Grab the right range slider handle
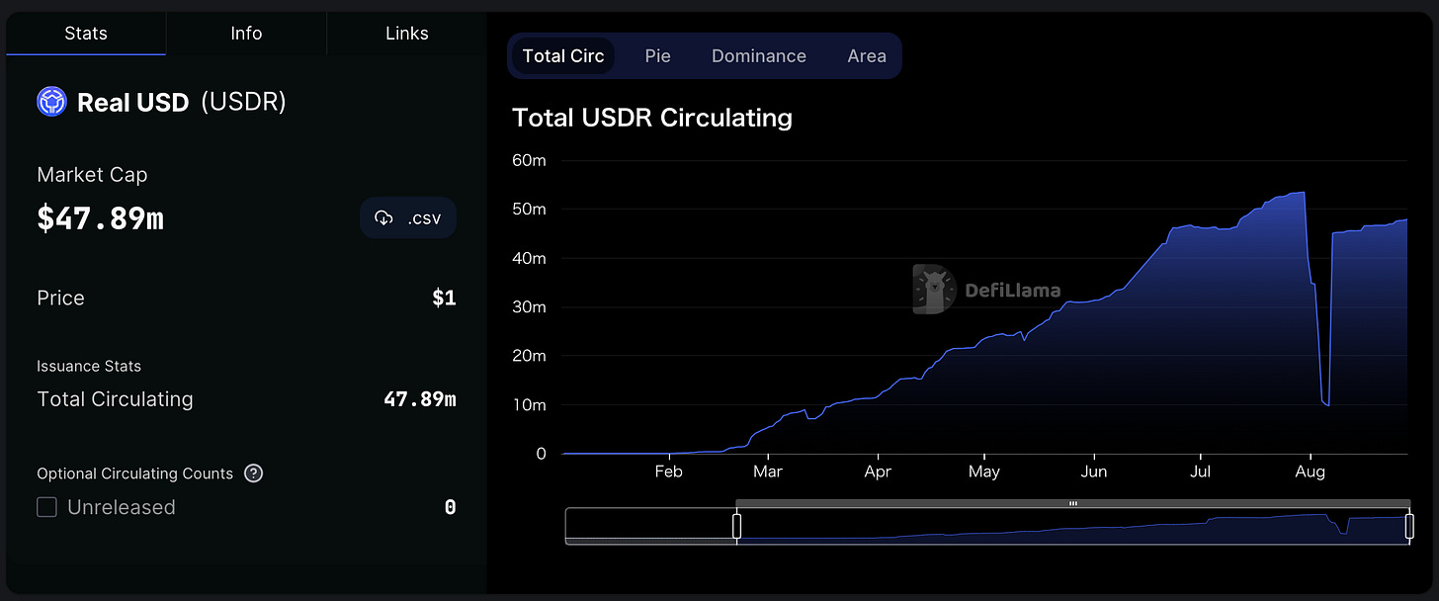 pos(1409,527)
